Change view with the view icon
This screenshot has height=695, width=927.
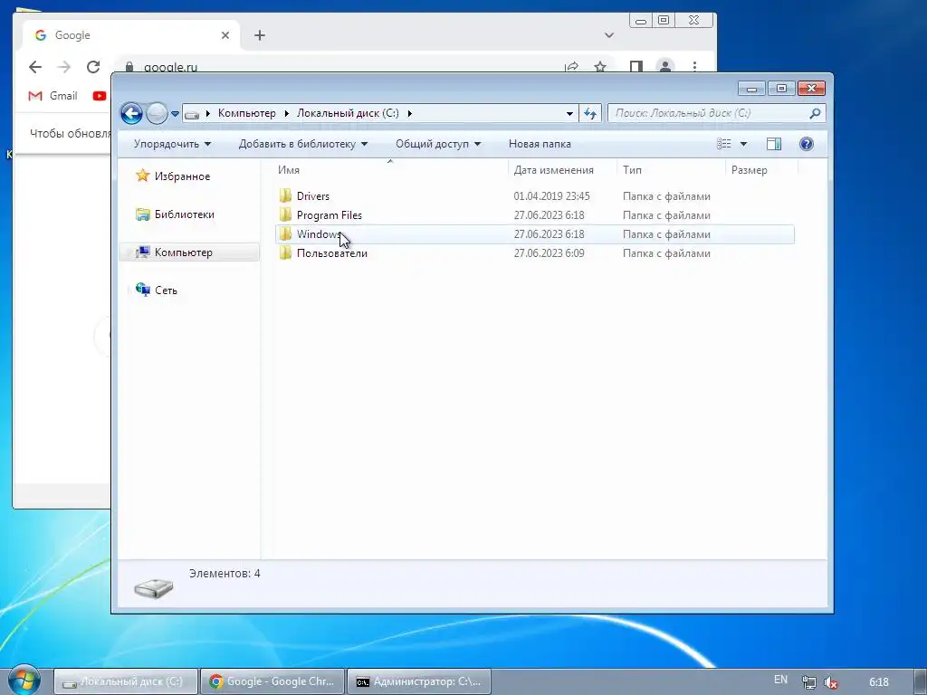[x=724, y=144]
